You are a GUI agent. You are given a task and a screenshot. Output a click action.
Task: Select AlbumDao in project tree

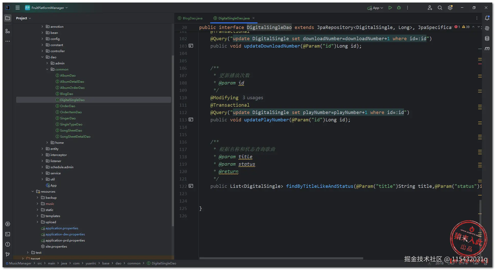tap(68, 75)
